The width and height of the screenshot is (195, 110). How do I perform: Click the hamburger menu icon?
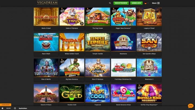(158, 3)
